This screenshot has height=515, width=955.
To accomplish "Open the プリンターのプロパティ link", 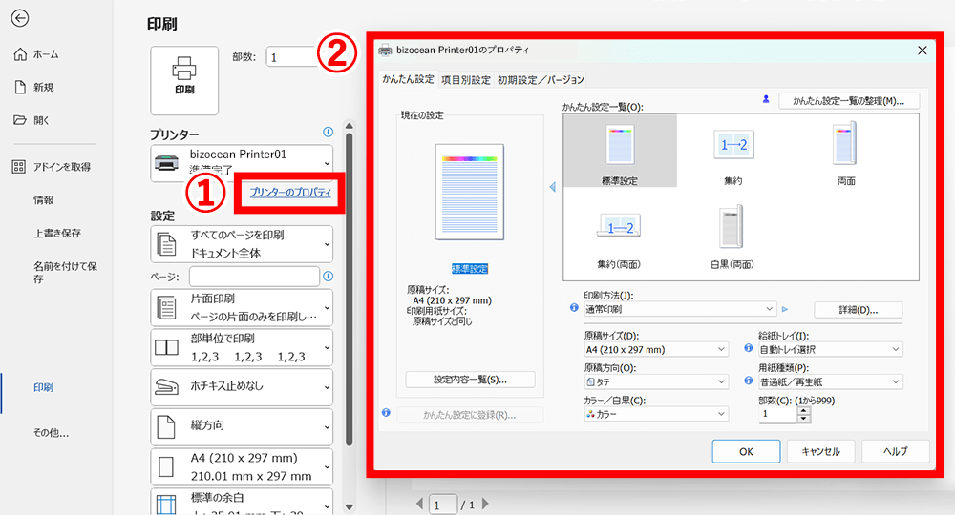I will 290,192.
